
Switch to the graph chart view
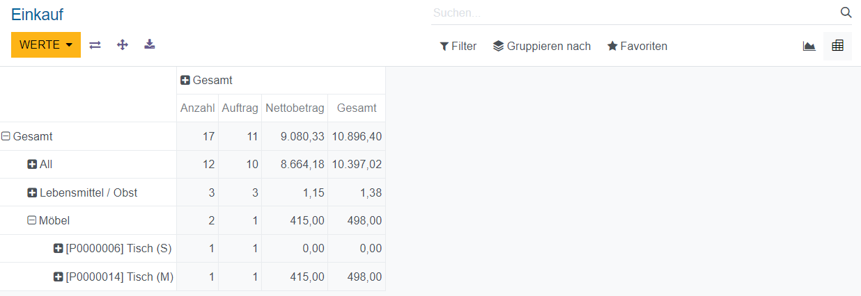coord(809,47)
